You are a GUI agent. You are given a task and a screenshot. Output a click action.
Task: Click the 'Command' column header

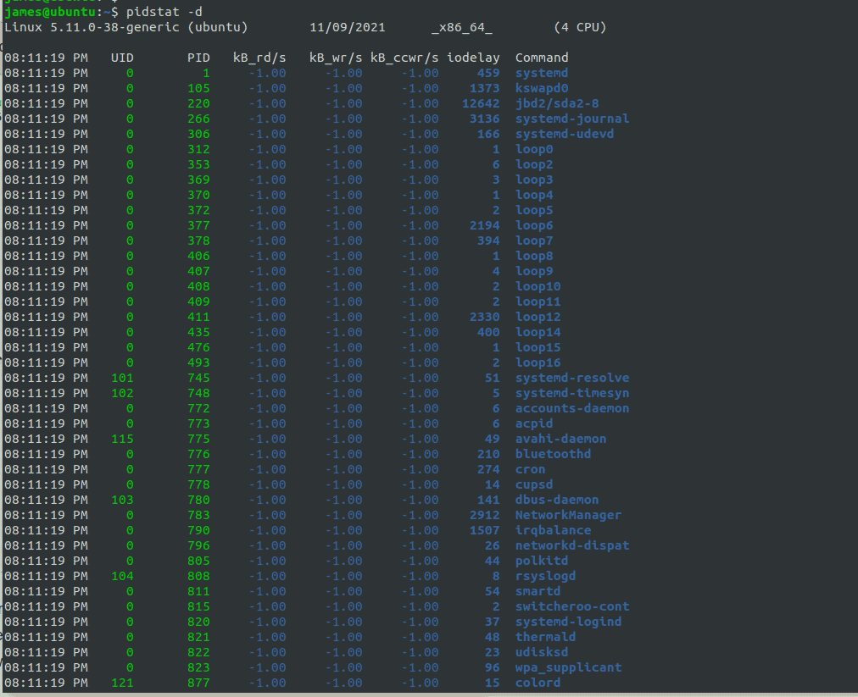542,58
